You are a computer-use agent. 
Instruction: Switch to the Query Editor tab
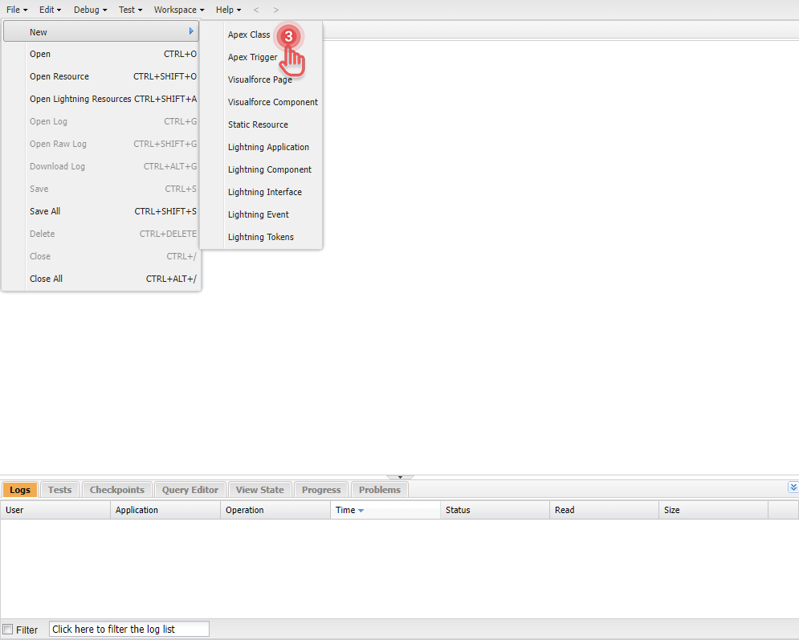pos(190,489)
